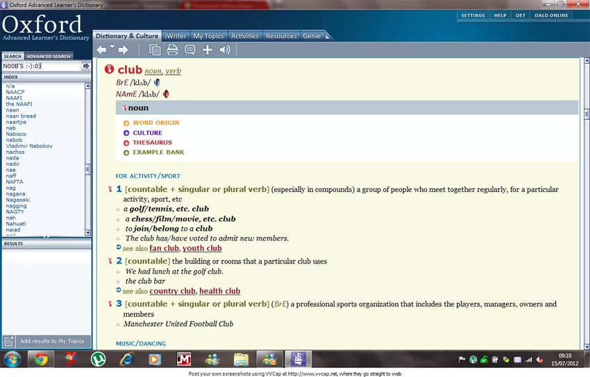The width and height of the screenshot is (590, 377).
Task: Open the red M application in taskbar
Action: pyautogui.click(x=184, y=360)
